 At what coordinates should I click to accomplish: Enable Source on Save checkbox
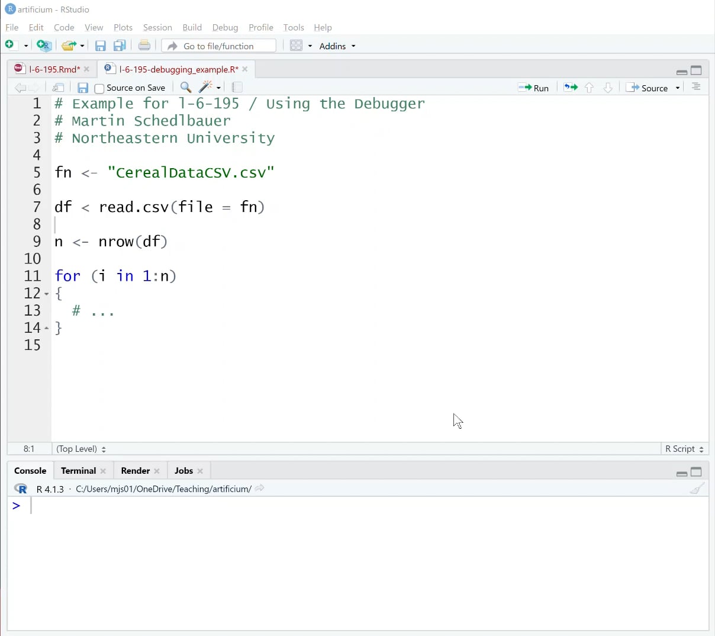coord(99,88)
